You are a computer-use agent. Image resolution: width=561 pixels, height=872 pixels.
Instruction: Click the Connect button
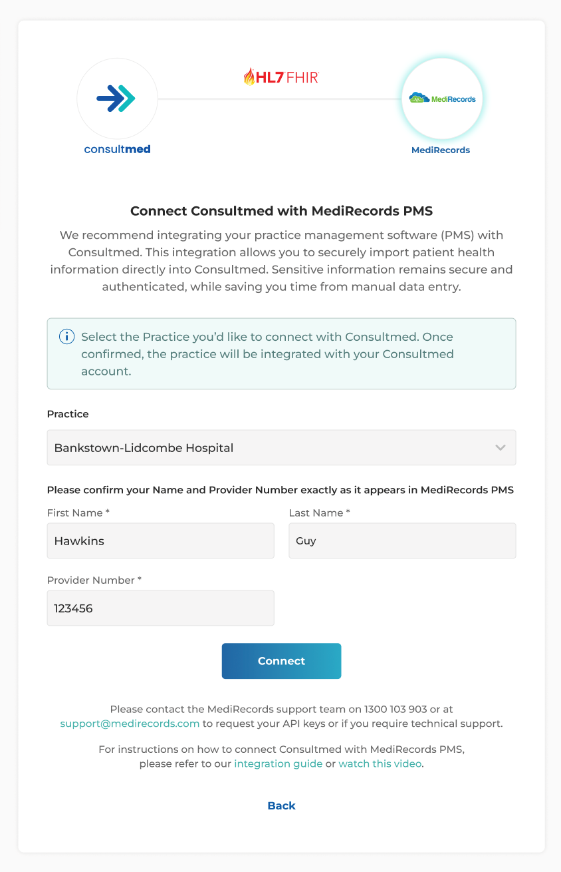281,661
